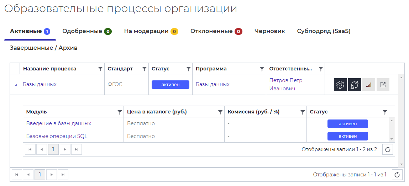409x186 pixels.
Task: Go to last page in main table pager
Action: [63, 175]
